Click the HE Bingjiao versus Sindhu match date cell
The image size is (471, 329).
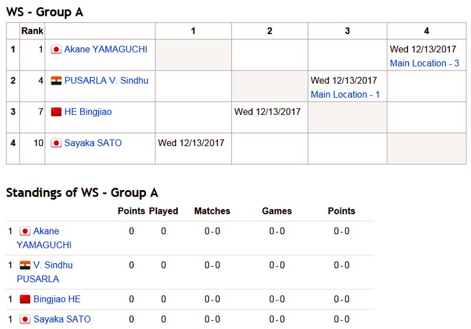[x=270, y=117]
